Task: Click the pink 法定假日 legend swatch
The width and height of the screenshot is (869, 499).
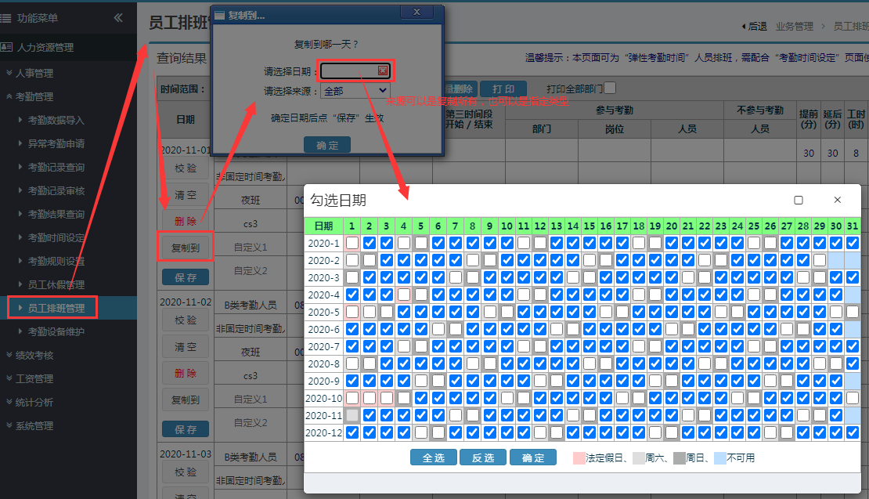Action: click(x=579, y=458)
